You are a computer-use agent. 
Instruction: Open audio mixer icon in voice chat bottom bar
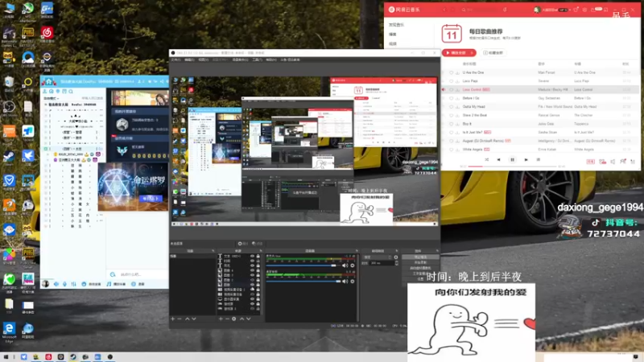[73, 284]
